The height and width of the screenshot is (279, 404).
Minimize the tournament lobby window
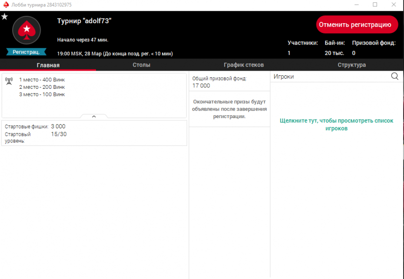pyautogui.click(x=355, y=5)
